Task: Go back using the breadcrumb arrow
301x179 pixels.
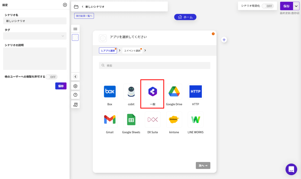Action: [x=83, y=7]
